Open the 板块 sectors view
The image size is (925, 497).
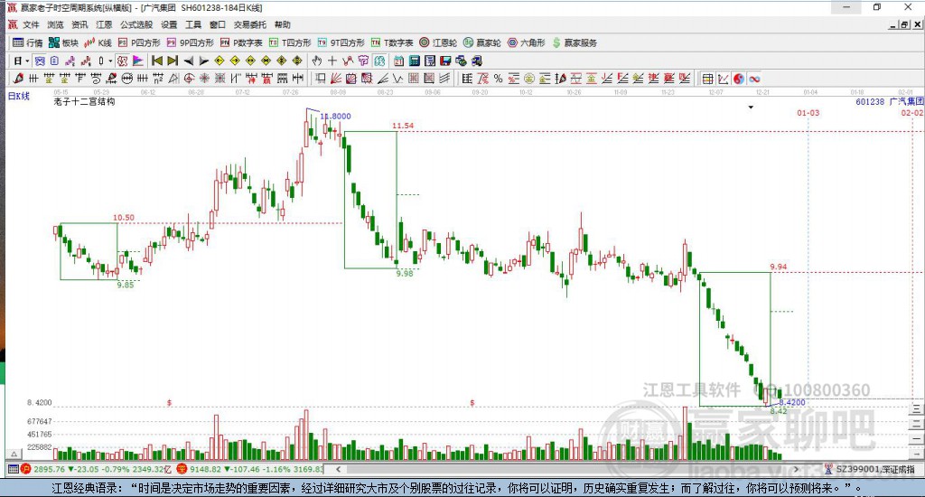point(64,42)
